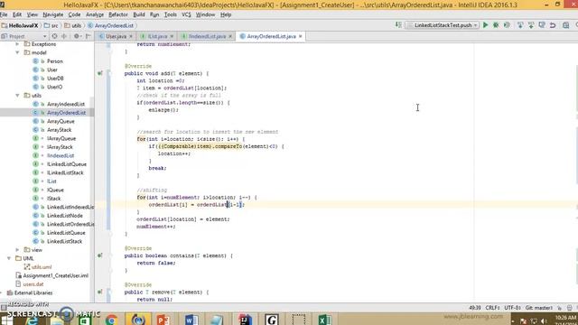
Task: Click src breadcrumb in navigation bar
Action: click(51, 25)
